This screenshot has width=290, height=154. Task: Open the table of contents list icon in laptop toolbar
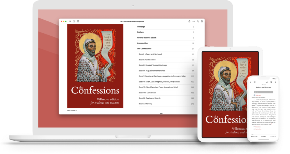70,21
